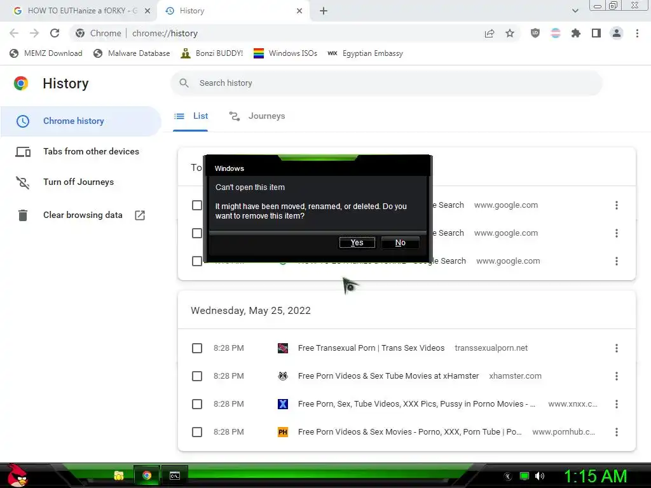The height and width of the screenshot is (488, 651).
Task: Go back with the browser back arrow
Action: coord(14,33)
